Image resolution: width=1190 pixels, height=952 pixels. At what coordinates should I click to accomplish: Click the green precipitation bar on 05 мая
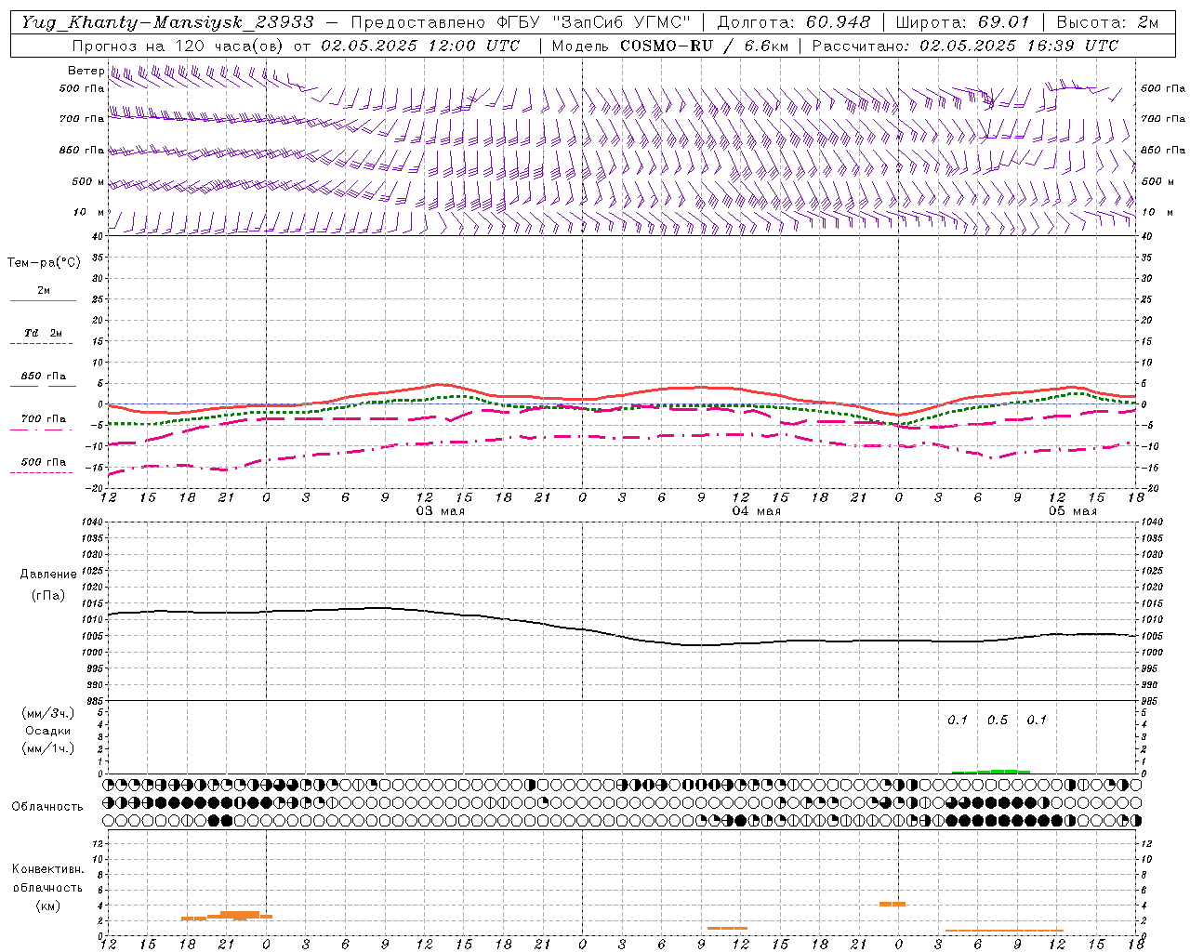[991, 771]
